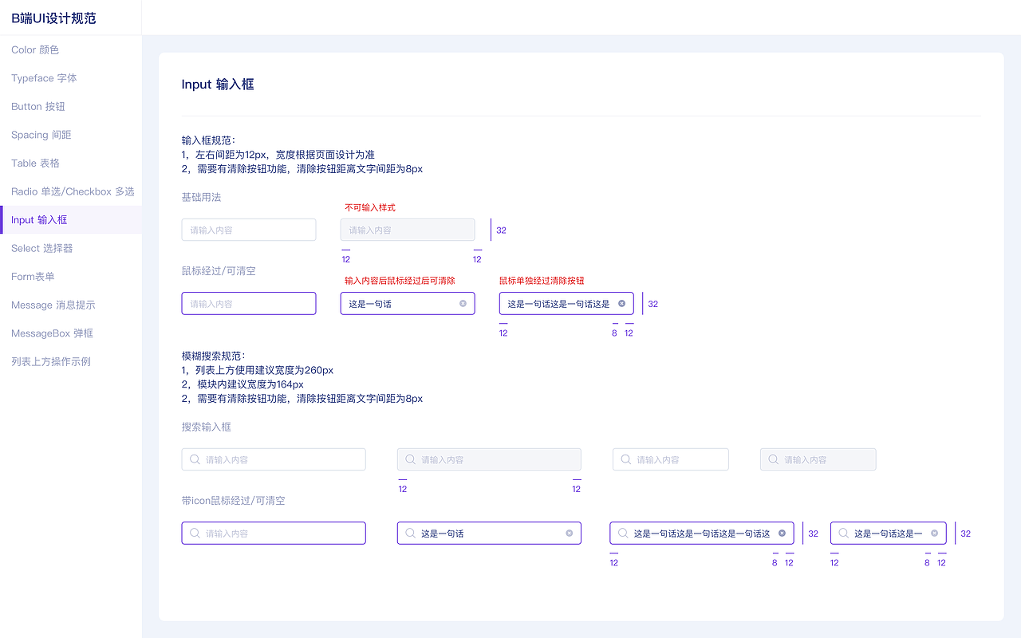Focus the purple-bordered empty search input
The height and width of the screenshot is (638, 1021).
pyautogui.click(x=274, y=533)
